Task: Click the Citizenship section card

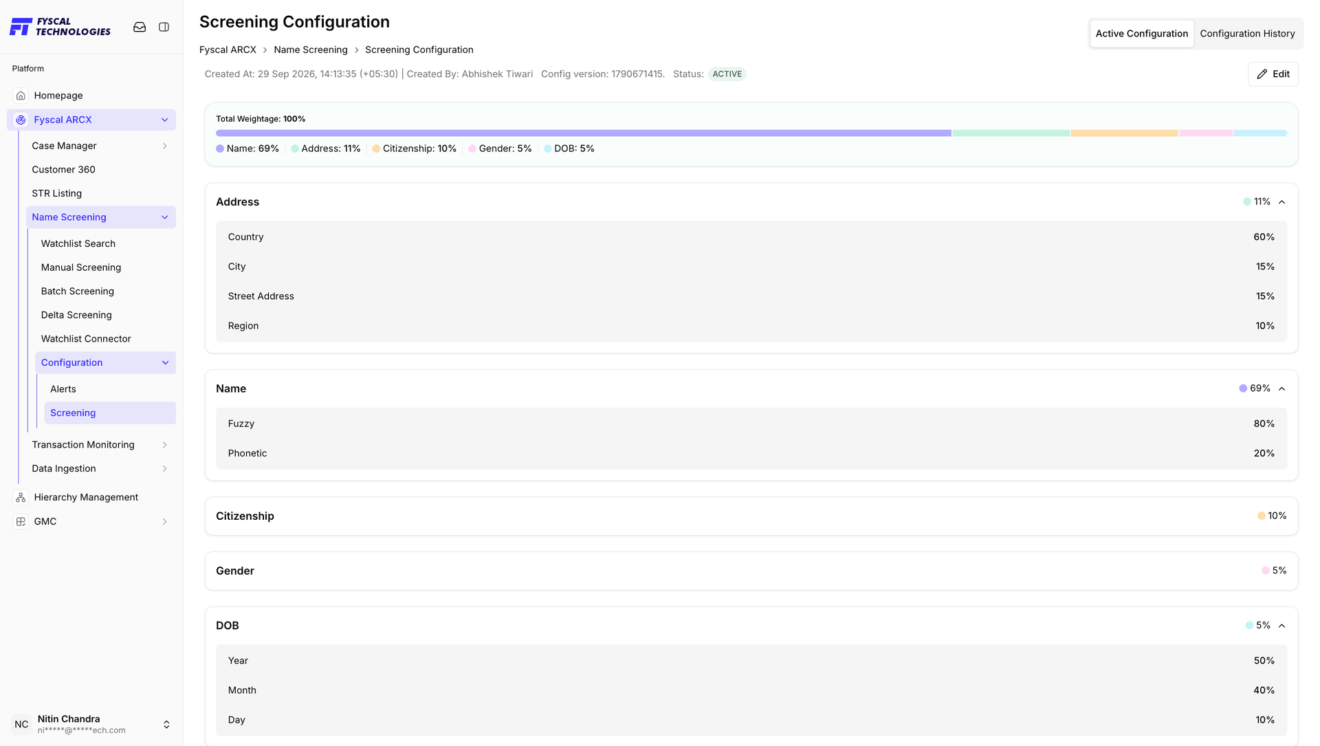Action: [751, 516]
